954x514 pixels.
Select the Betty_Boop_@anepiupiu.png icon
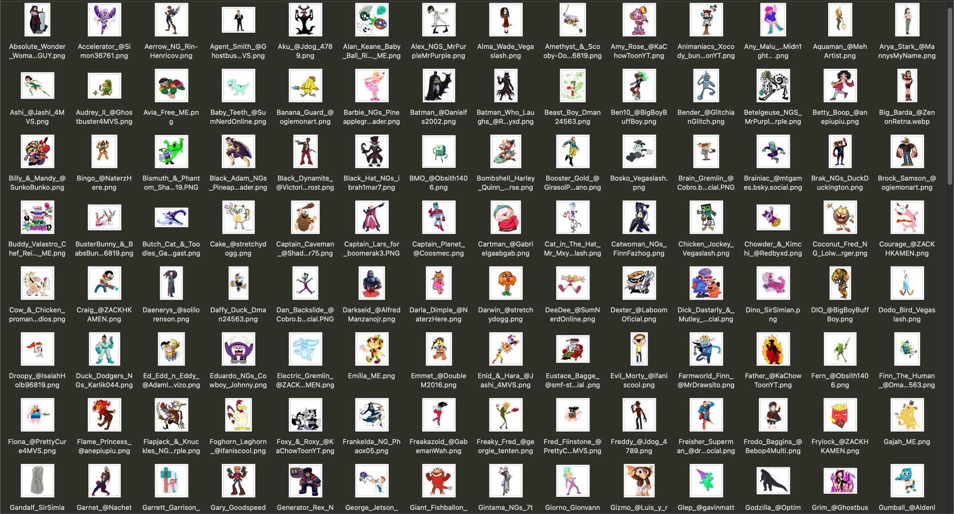[840, 86]
